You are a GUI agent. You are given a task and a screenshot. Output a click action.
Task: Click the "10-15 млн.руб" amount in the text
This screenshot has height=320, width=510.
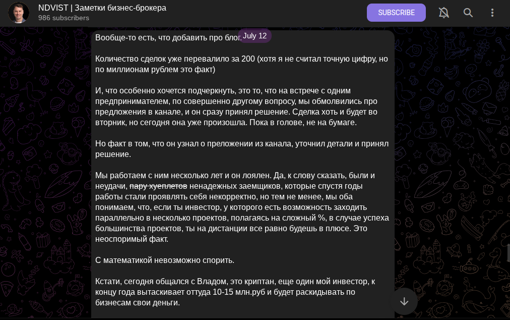239,292
